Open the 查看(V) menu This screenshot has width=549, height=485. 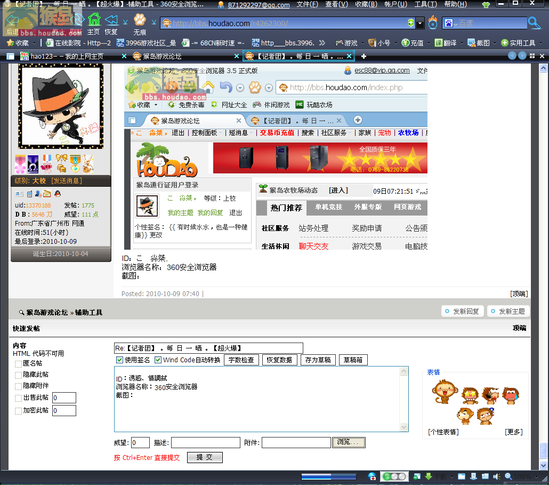click(336, 5)
